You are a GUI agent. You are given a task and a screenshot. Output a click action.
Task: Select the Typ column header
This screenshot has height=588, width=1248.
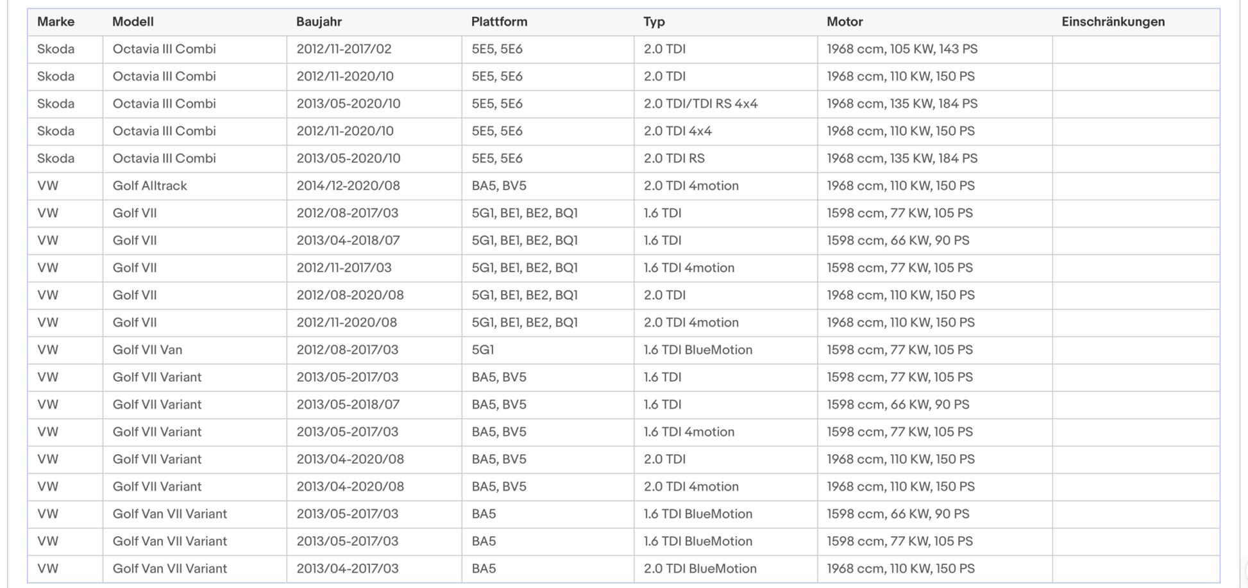coord(654,22)
